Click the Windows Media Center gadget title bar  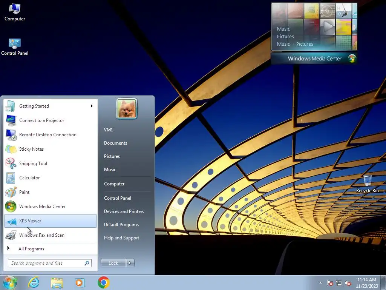click(314, 59)
